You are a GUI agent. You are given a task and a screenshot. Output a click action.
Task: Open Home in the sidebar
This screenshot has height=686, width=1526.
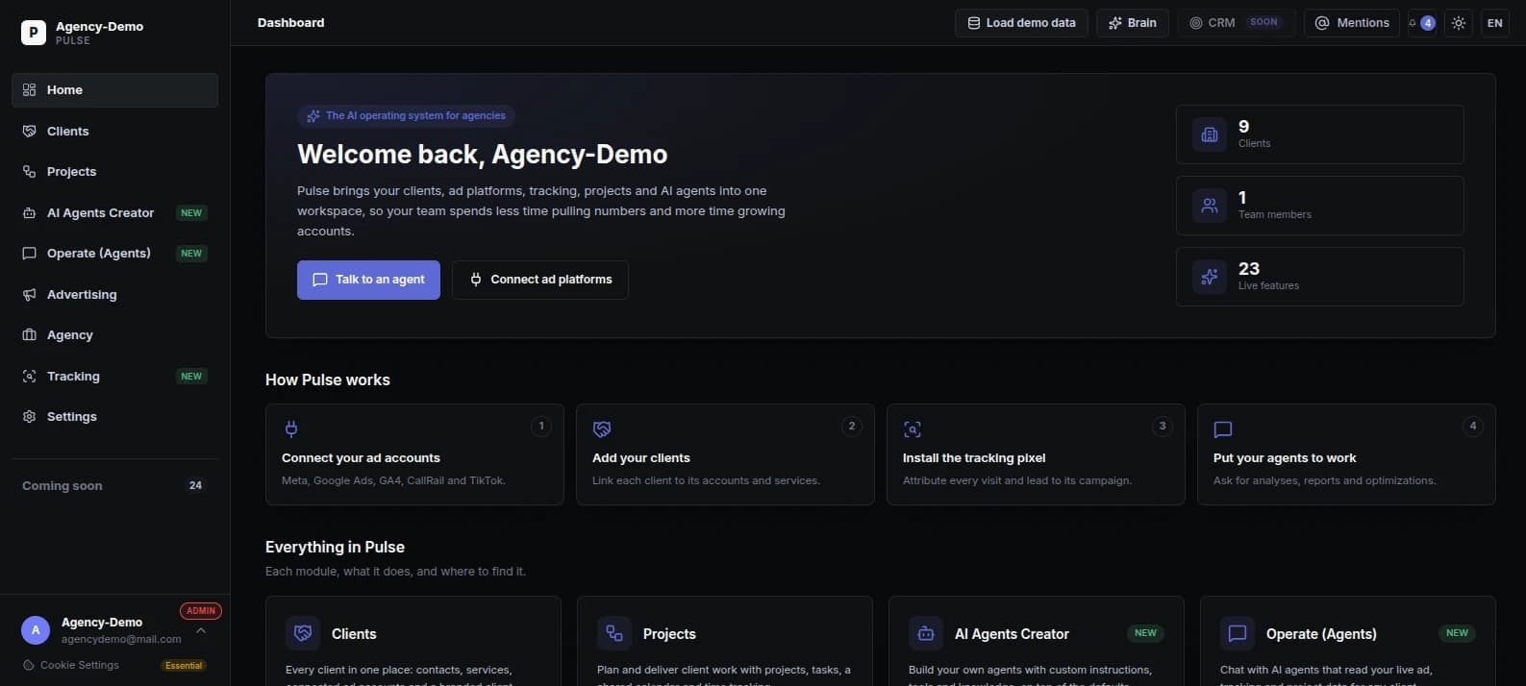tap(114, 89)
